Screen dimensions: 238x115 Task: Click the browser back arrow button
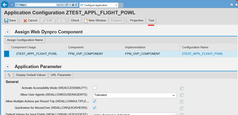point(5,5)
